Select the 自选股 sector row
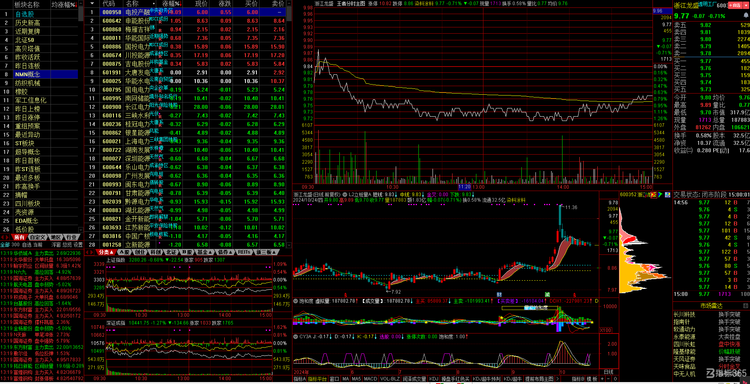This screenshot has height=384, width=750. [x=39, y=14]
